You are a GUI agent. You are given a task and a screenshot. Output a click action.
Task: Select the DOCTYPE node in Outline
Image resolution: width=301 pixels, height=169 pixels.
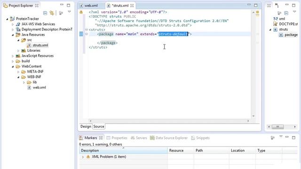point(288,24)
